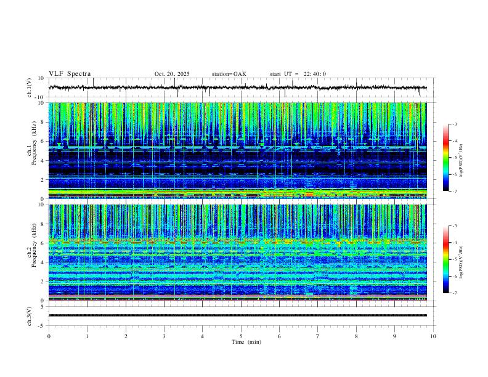The height and width of the screenshot is (377, 488).
Task: Click the ch.2 spectrogram color scale bar
Action: [445, 259]
